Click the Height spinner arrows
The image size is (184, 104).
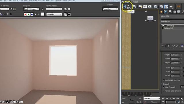181,63
